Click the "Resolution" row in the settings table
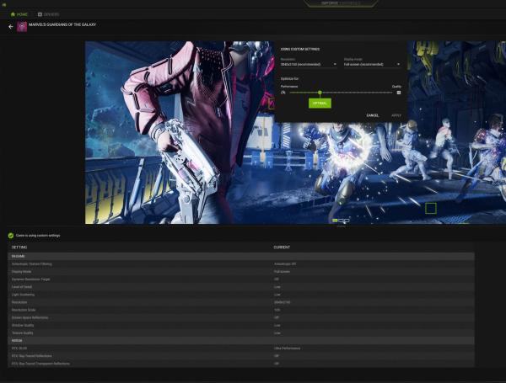This screenshot has height=383, width=506. 241,302
